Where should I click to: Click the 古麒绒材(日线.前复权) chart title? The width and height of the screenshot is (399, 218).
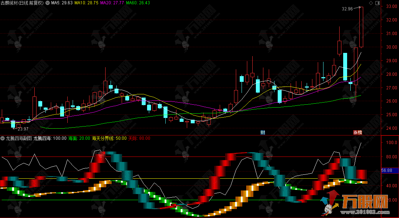click(x=22, y=3)
